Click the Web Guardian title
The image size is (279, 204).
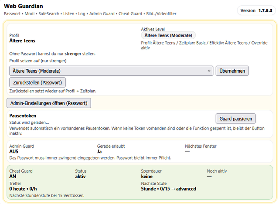coord(23,6)
